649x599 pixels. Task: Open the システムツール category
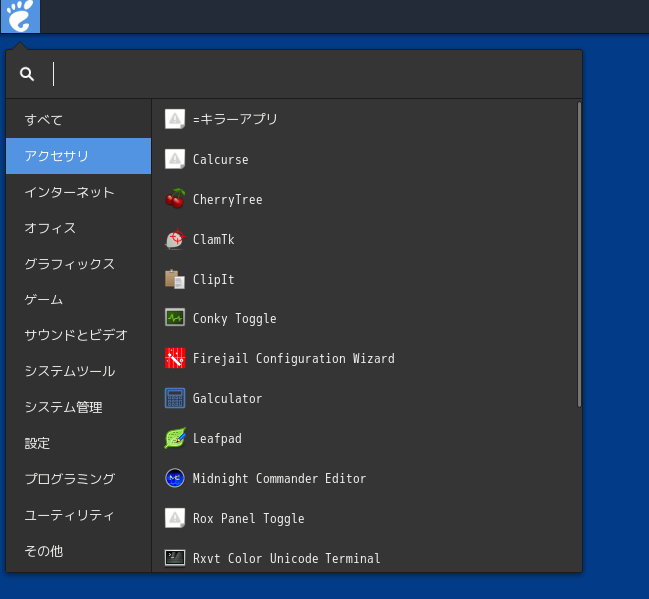pyautogui.click(x=78, y=371)
